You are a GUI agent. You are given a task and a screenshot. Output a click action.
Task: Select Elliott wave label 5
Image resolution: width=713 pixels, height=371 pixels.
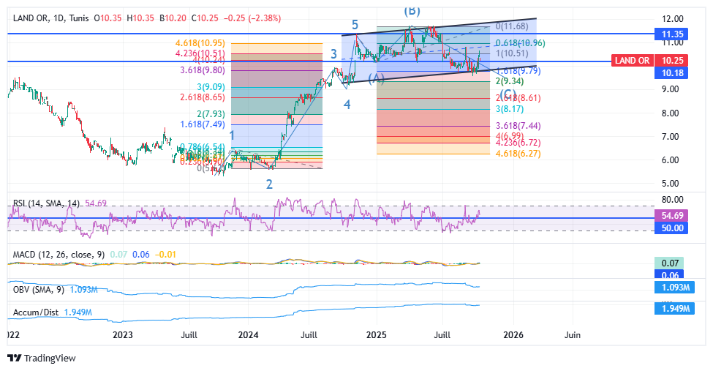(355, 26)
